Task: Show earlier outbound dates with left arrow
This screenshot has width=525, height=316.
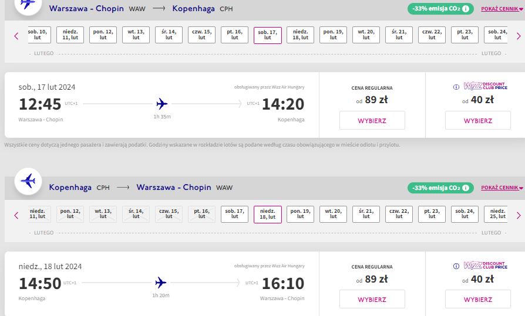Action: [16, 36]
